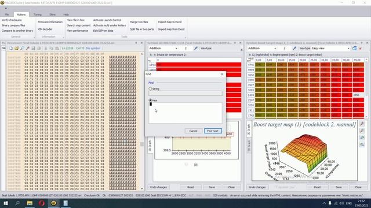Click the paste icon in hex viewer toolbar
Viewport: 371px width, 208px height.
57,48
